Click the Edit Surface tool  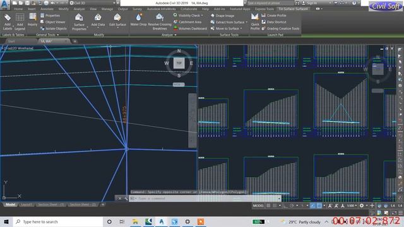[117, 20]
